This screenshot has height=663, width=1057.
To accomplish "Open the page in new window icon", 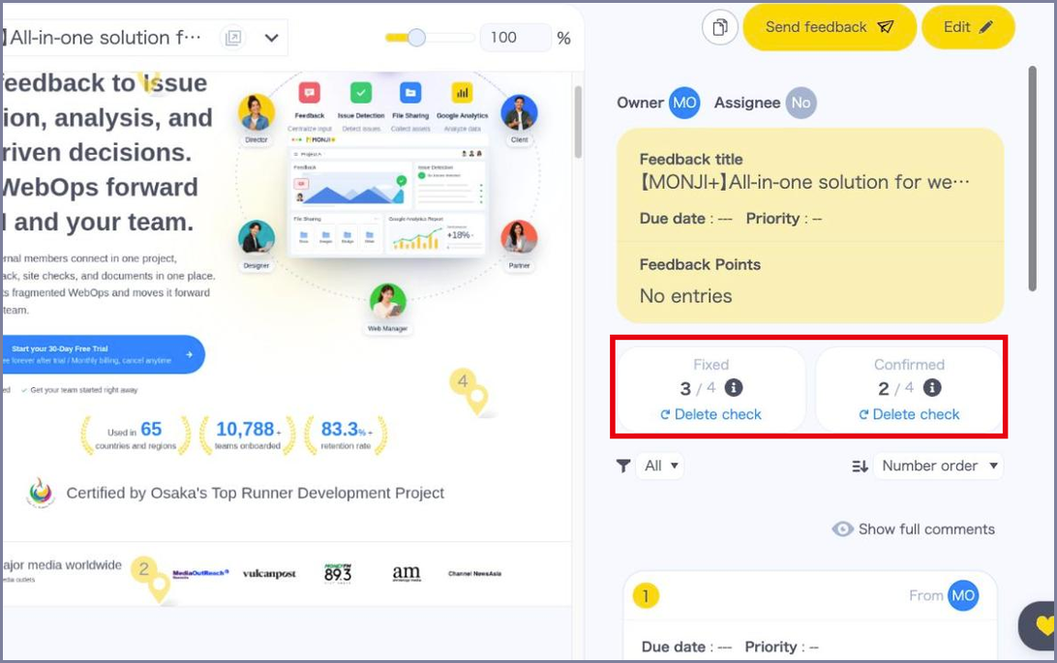I will 233,38.
